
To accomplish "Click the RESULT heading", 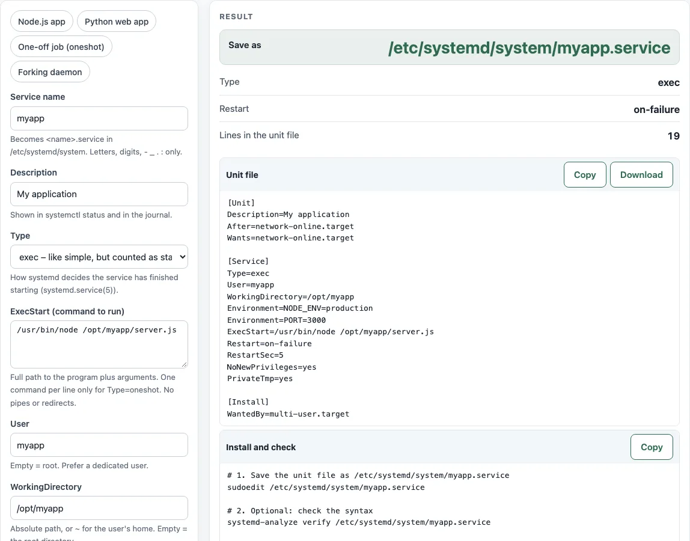I will (x=236, y=17).
